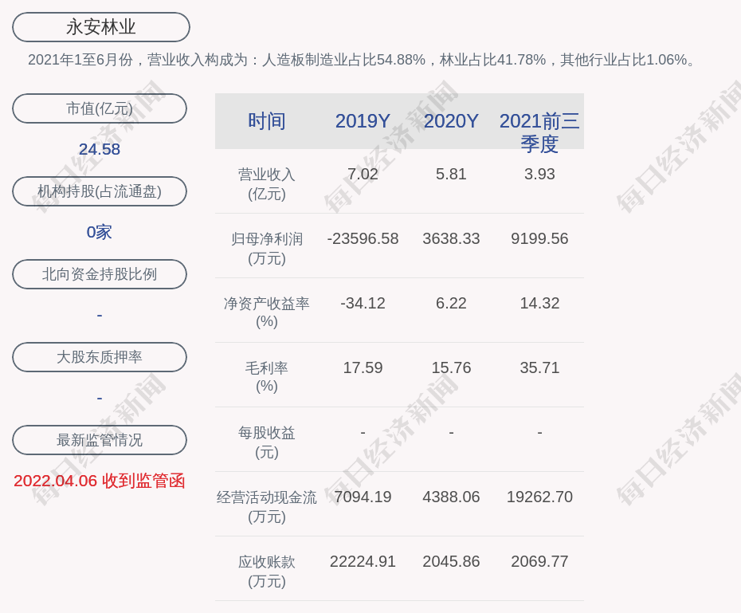Click the cash flow value 7094.19
This screenshot has height=613, width=741.
[363, 497]
